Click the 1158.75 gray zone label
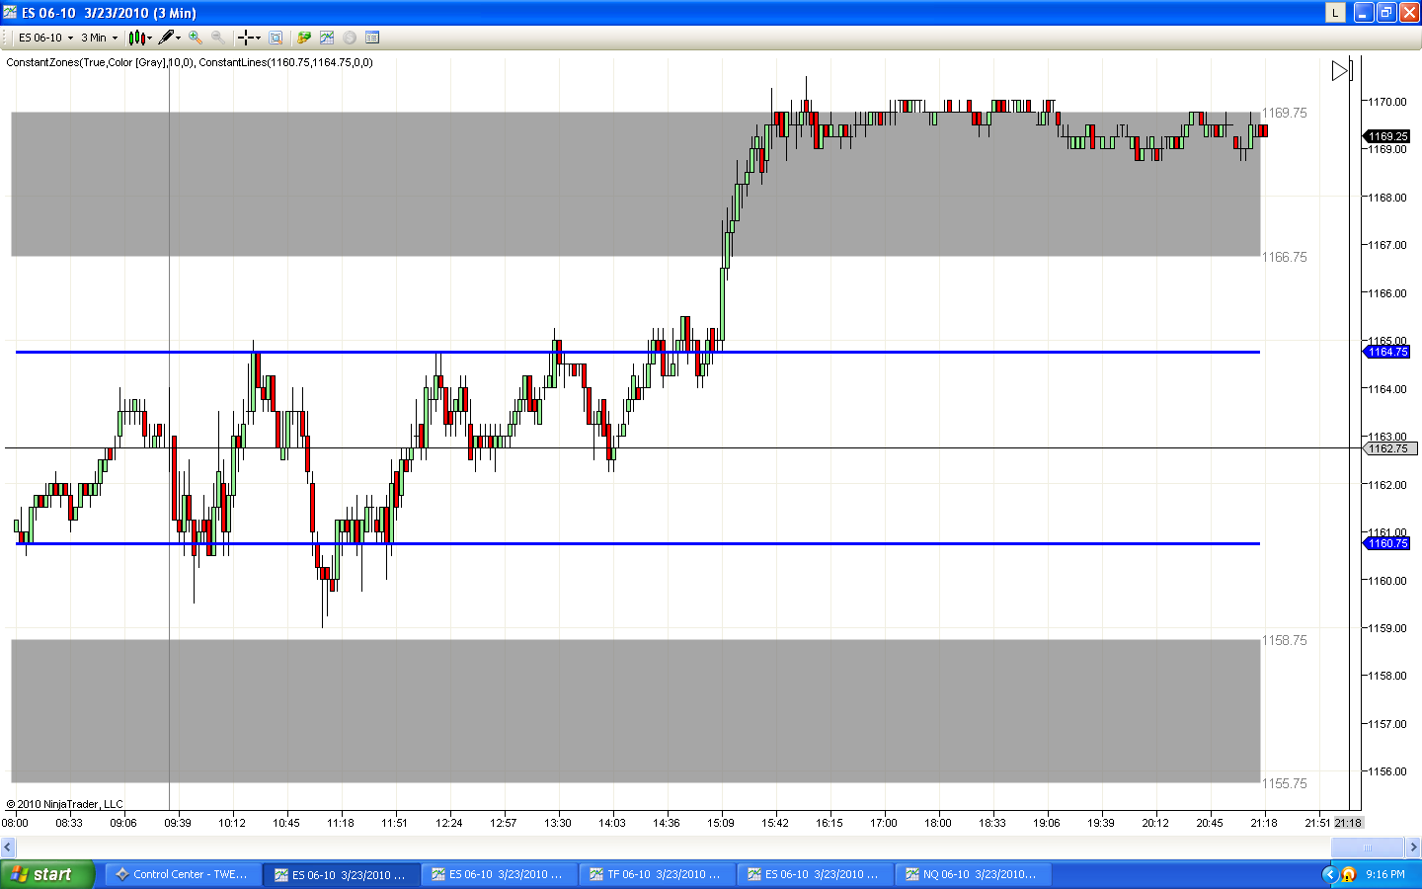Screen dimensions: 1422x889 click(1285, 640)
